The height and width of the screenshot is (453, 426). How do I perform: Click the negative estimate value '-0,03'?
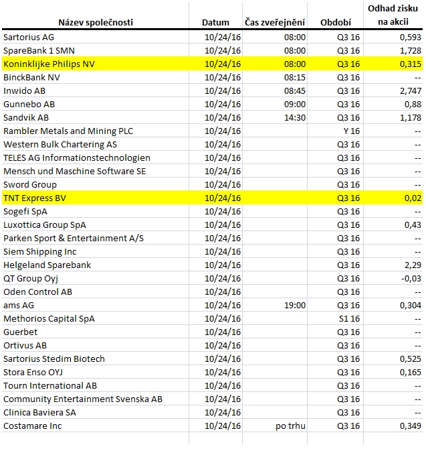411,279
